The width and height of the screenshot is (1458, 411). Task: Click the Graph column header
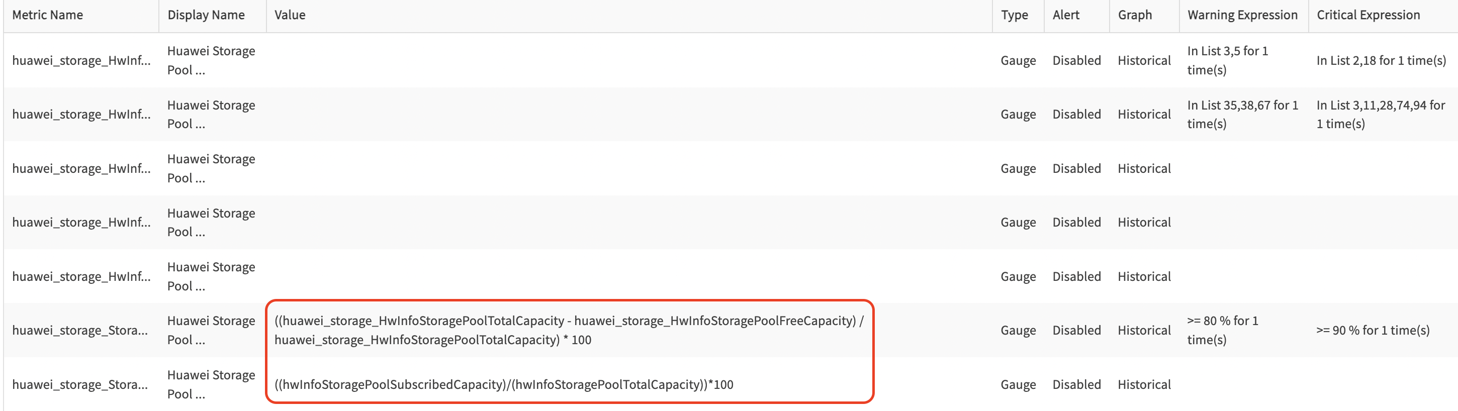pyautogui.click(x=1135, y=15)
